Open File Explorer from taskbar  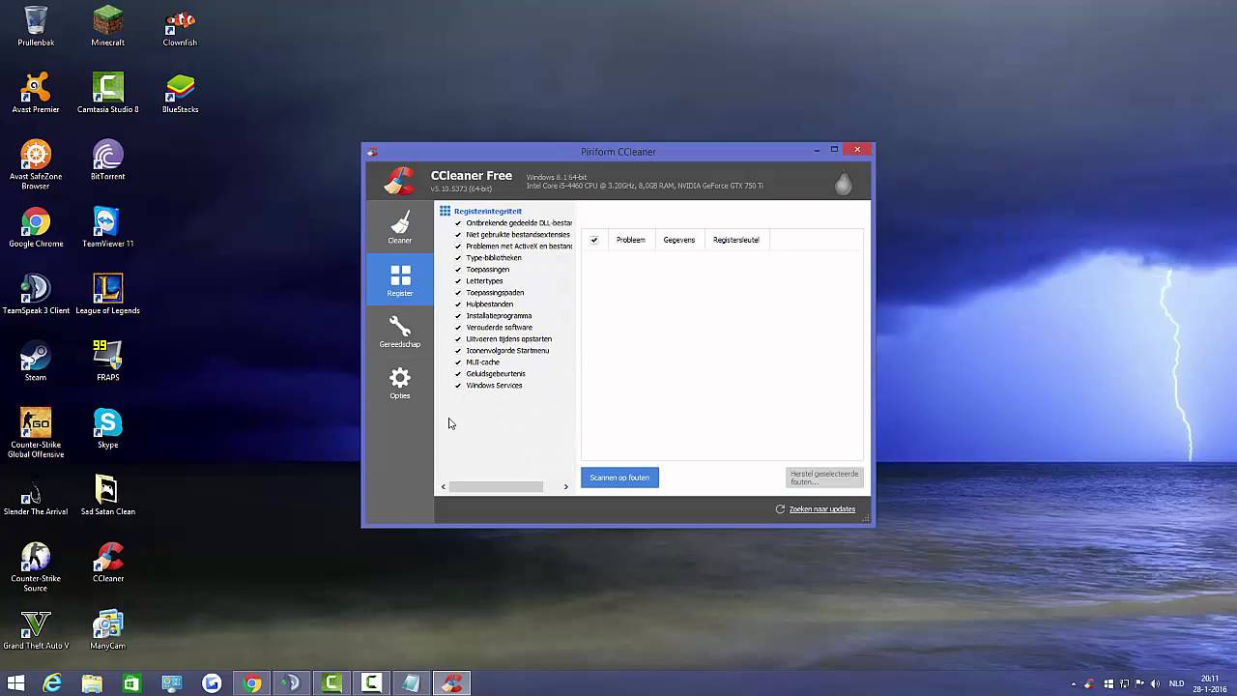pyautogui.click(x=92, y=683)
